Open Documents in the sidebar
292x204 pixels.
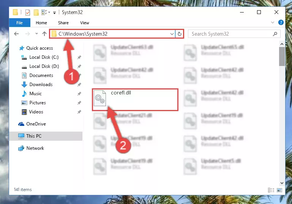[41, 75]
